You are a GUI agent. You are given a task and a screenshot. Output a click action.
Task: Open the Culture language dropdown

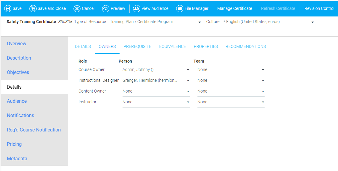tap(313, 22)
